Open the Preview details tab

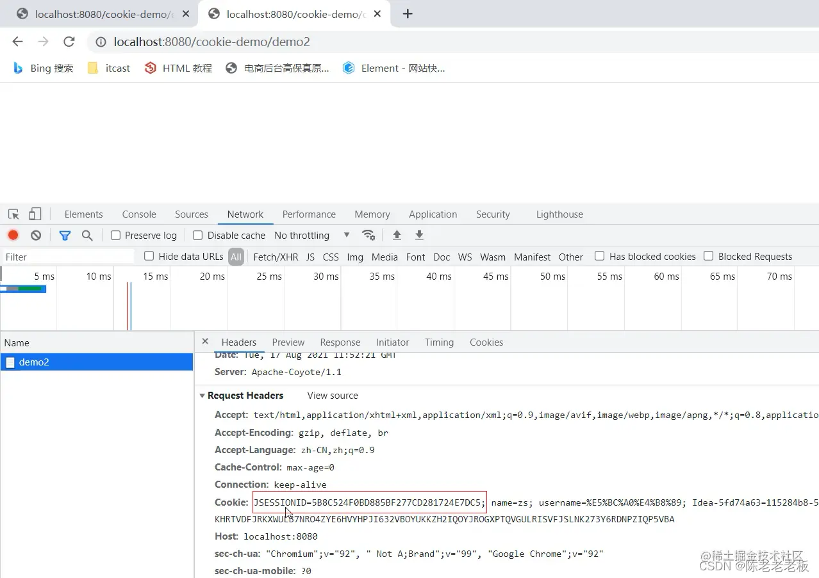point(288,342)
